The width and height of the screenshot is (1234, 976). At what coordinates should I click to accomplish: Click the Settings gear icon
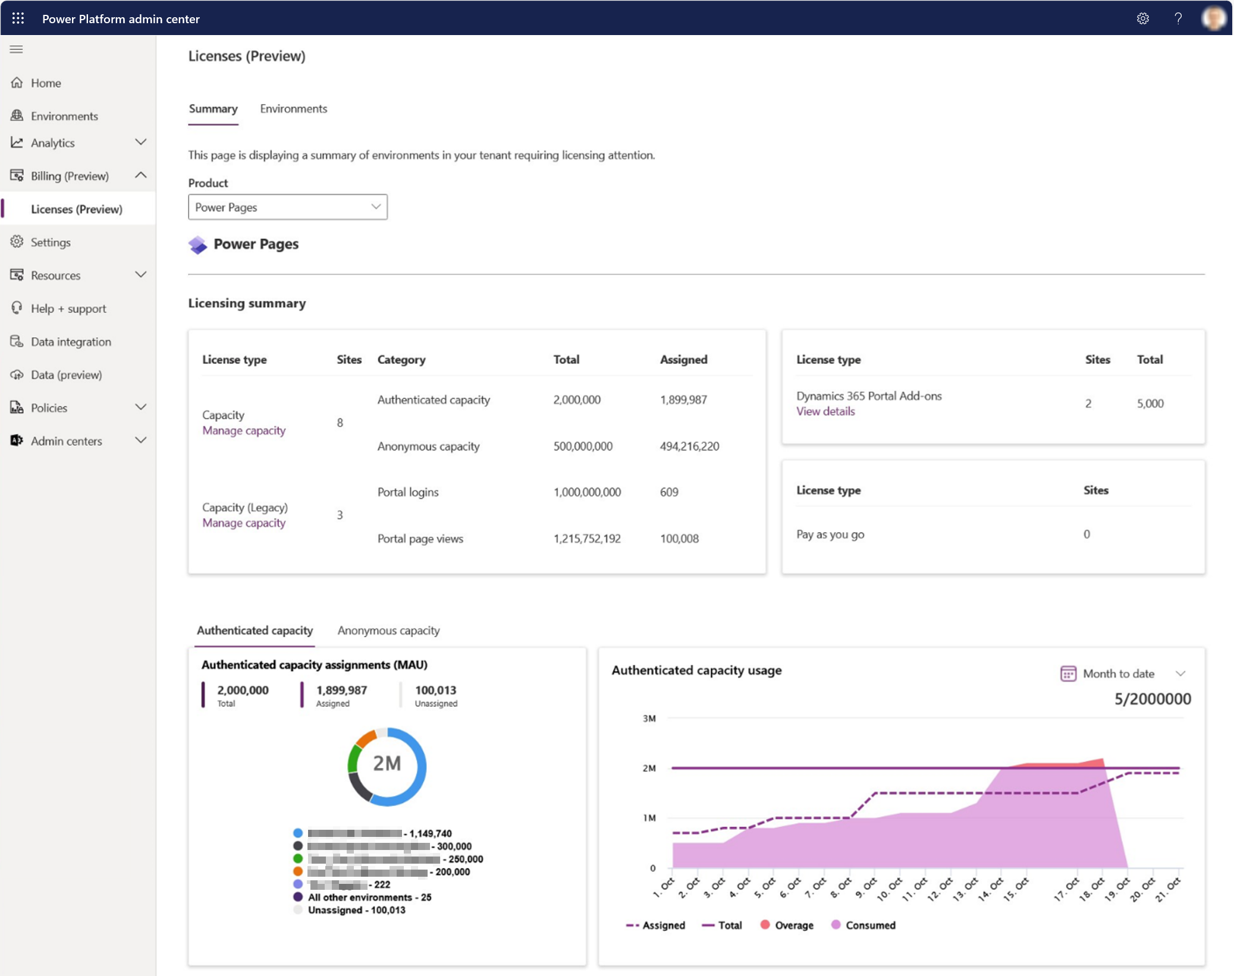coord(1144,18)
